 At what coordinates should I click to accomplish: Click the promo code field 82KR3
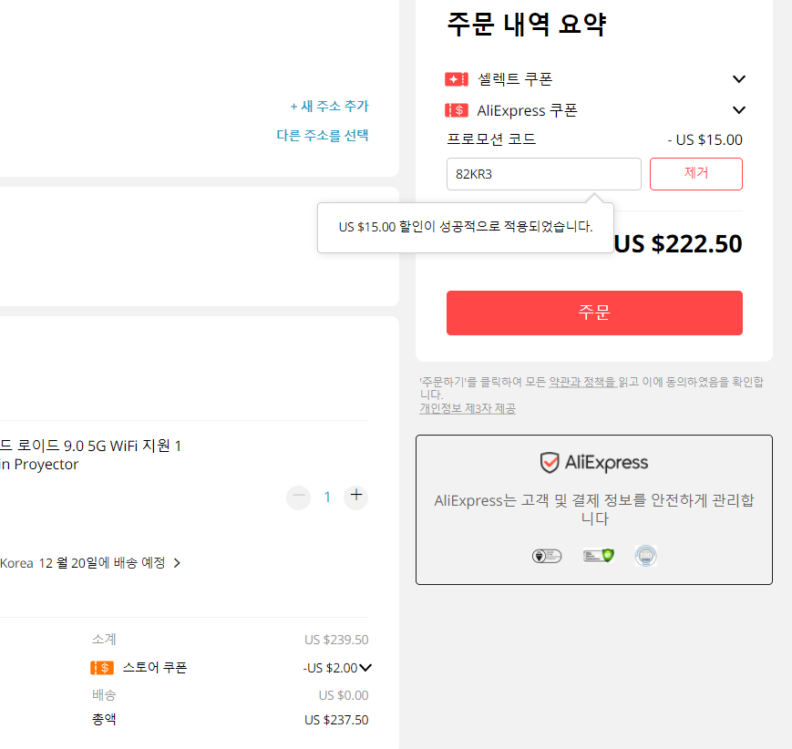(543, 174)
